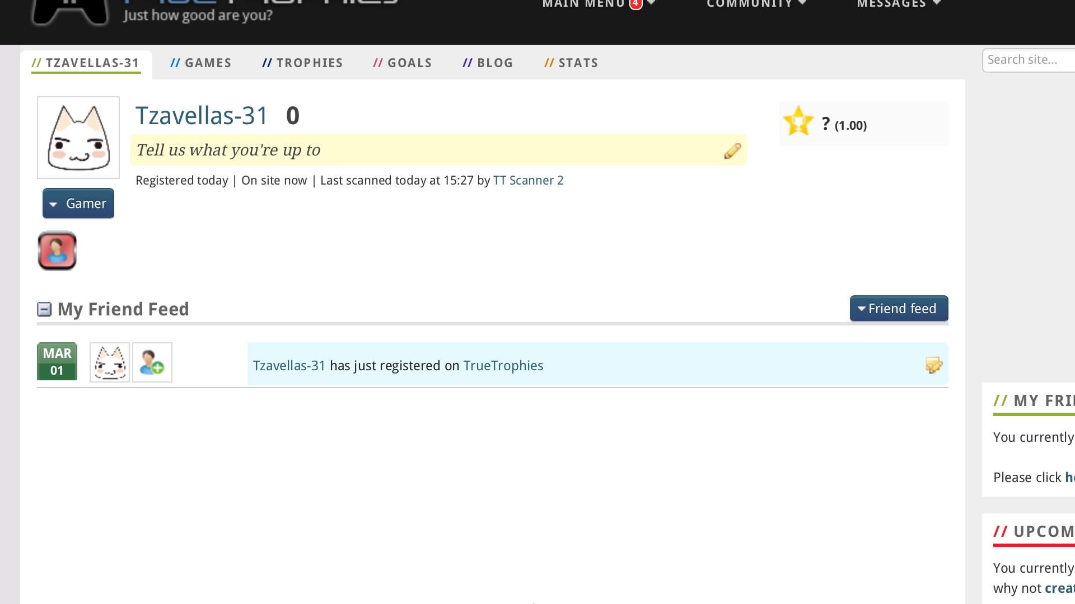Open the Stats tab
1075x604 pixels.
click(571, 63)
